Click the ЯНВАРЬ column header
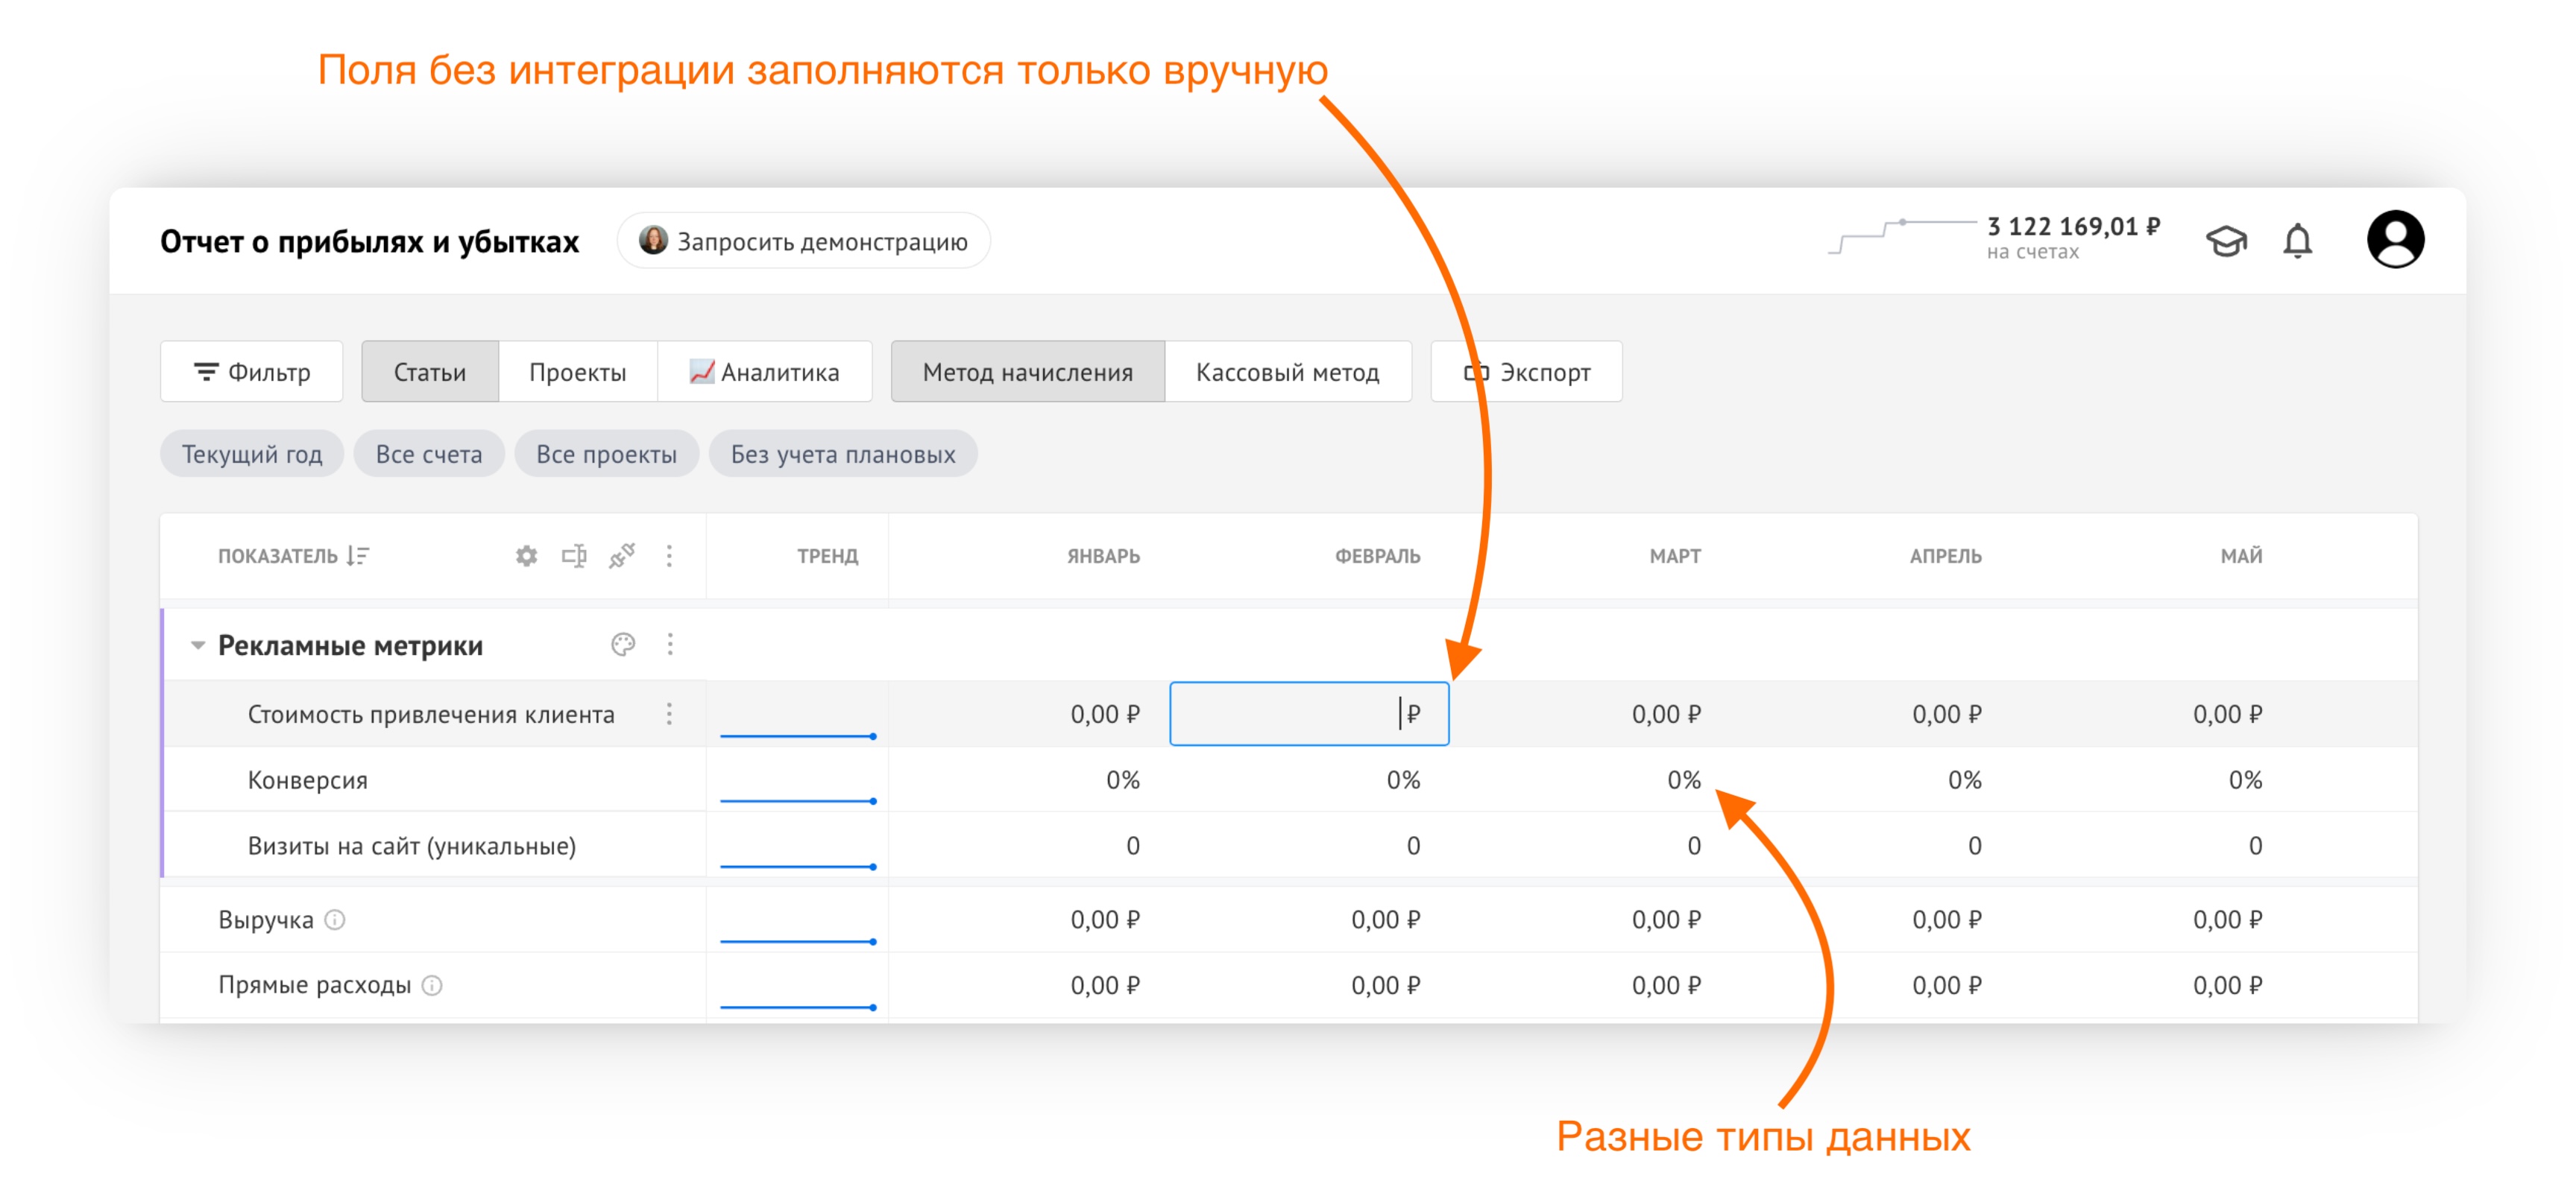Image resolution: width=2576 pixels, height=1196 pixels. tap(1103, 556)
